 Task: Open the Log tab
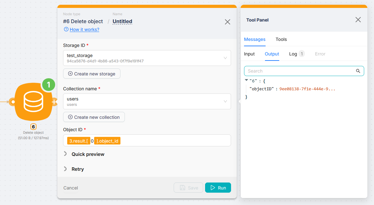(293, 54)
